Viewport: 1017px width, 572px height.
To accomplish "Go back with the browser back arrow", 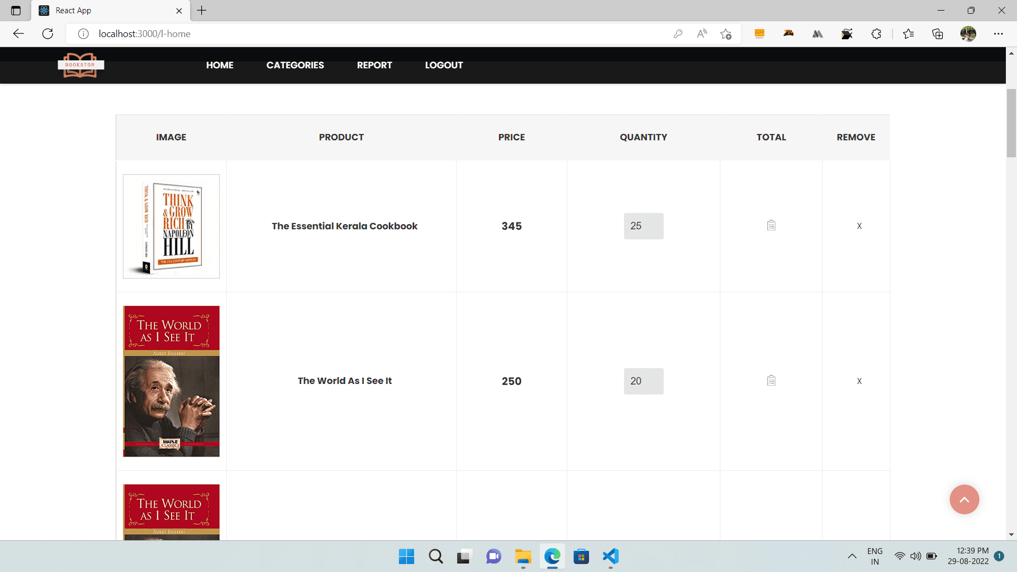I will [x=19, y=34].
